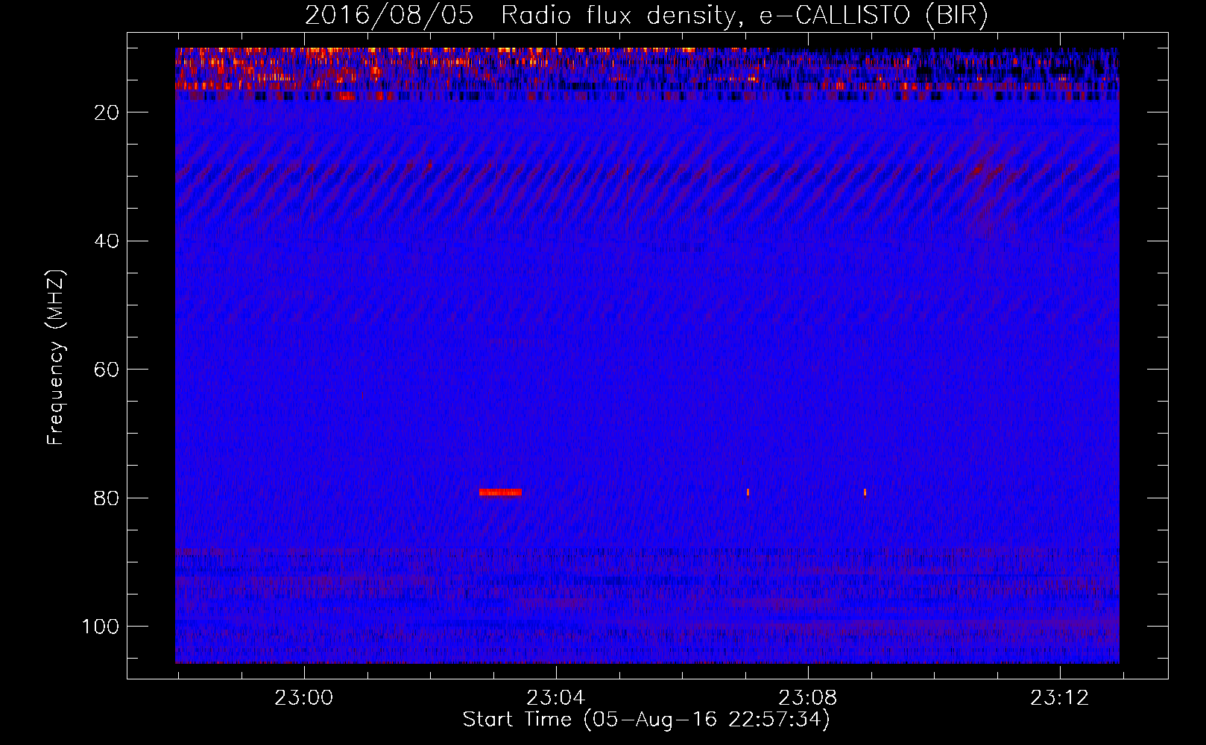1206x745 pixels.
Task: Click the 'Start Time (05-Aug-16 22:57:34)' label
Action: pyautogui.click(x=646, y=720)
